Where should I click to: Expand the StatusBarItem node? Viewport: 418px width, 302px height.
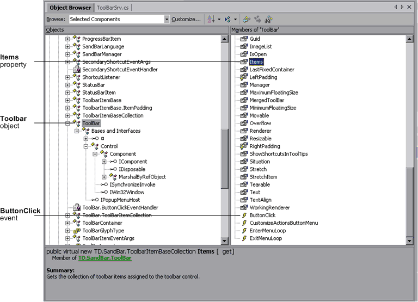(x=67, y=93)
